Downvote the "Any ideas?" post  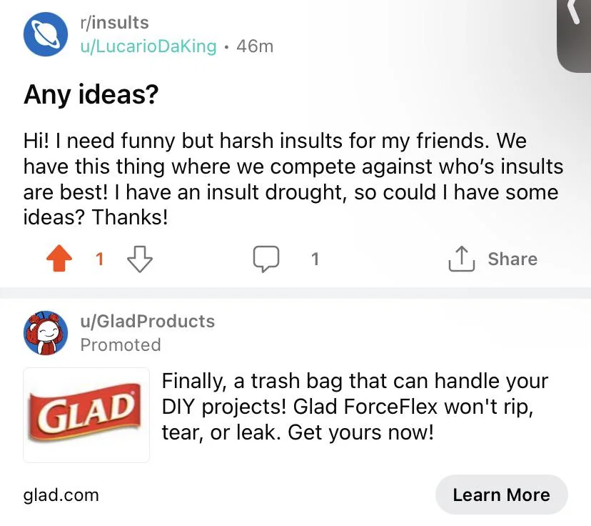point(139,259)
